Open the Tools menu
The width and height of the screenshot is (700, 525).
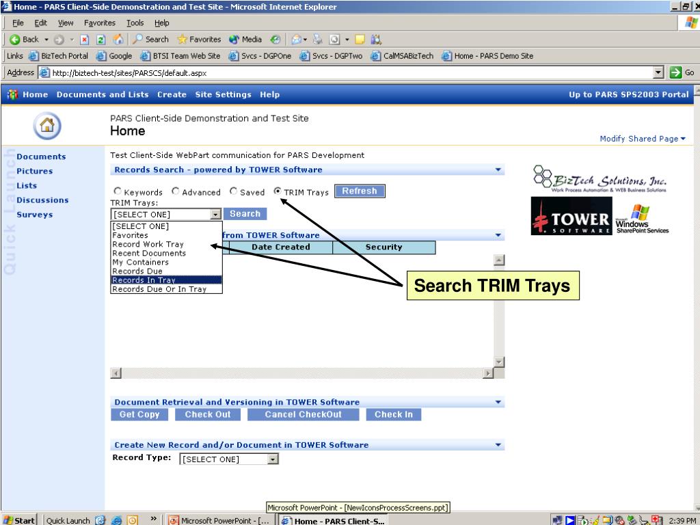pyautogui.click(x=135, y=23)
